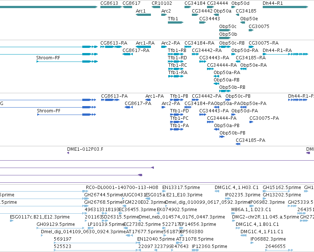Open the Dh44-R1 gene label
The width and height of the screenshot is (314, 252).
coord(273,3)
